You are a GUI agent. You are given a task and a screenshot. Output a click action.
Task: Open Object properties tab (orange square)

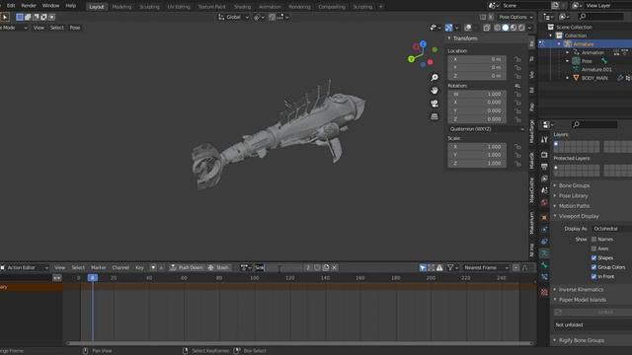pyautogui.click(x=544, y=218)
